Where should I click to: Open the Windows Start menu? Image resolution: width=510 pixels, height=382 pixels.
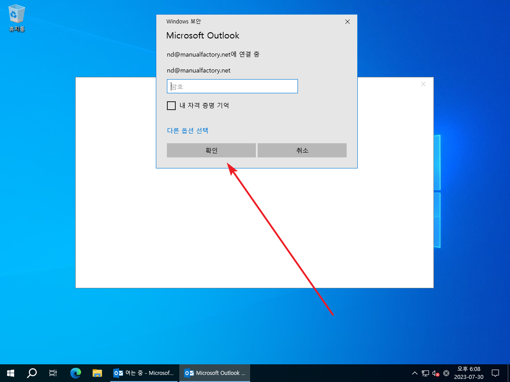[x=11, y=373]
